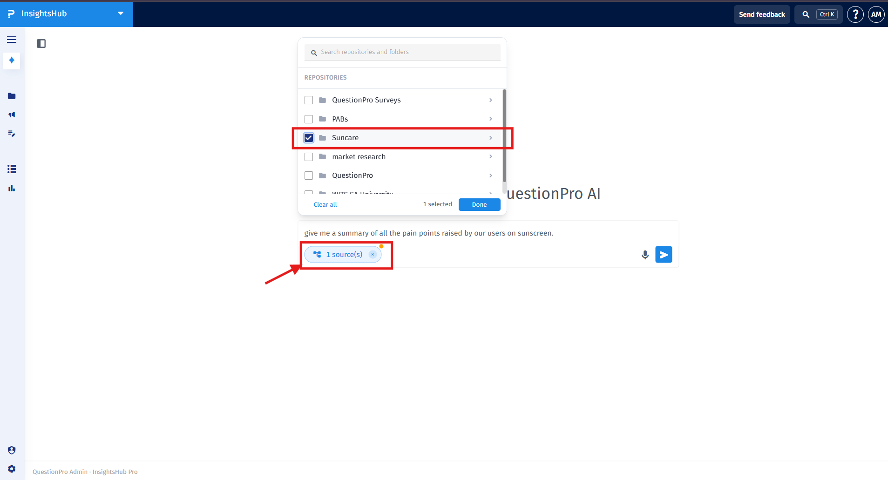Viewport: 888px width, 480px height.
Task: Remove sources using the chip's x icon
Action: click(373, 254)
